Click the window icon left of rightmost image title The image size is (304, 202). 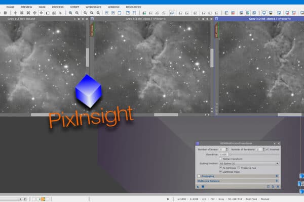click(x=216, y=19)
